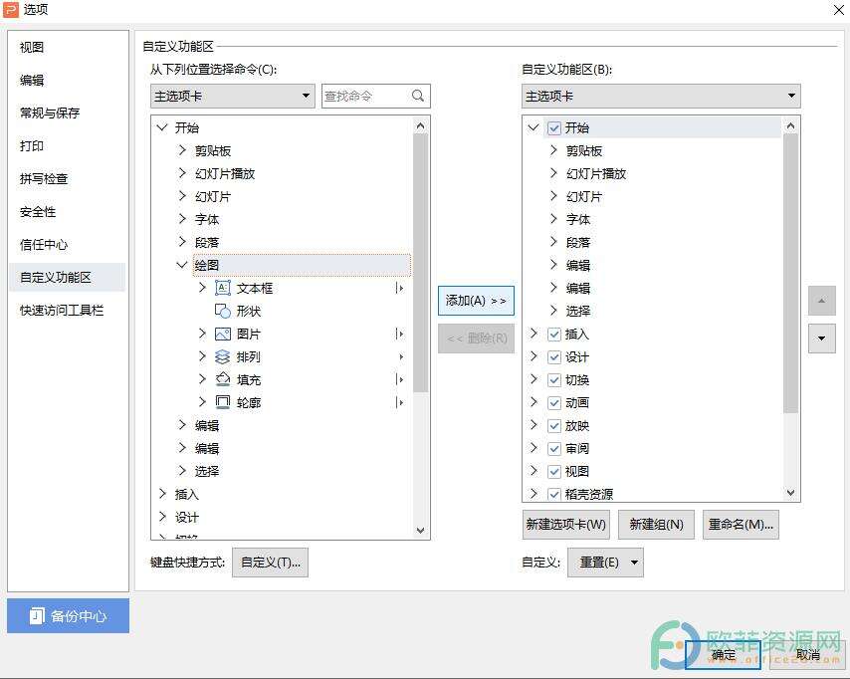Cancel the dialog with 取消

tap(808, 654)
